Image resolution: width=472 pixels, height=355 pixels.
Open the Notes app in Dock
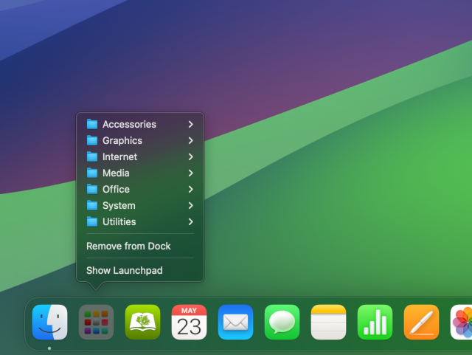(x=328, y=322)
